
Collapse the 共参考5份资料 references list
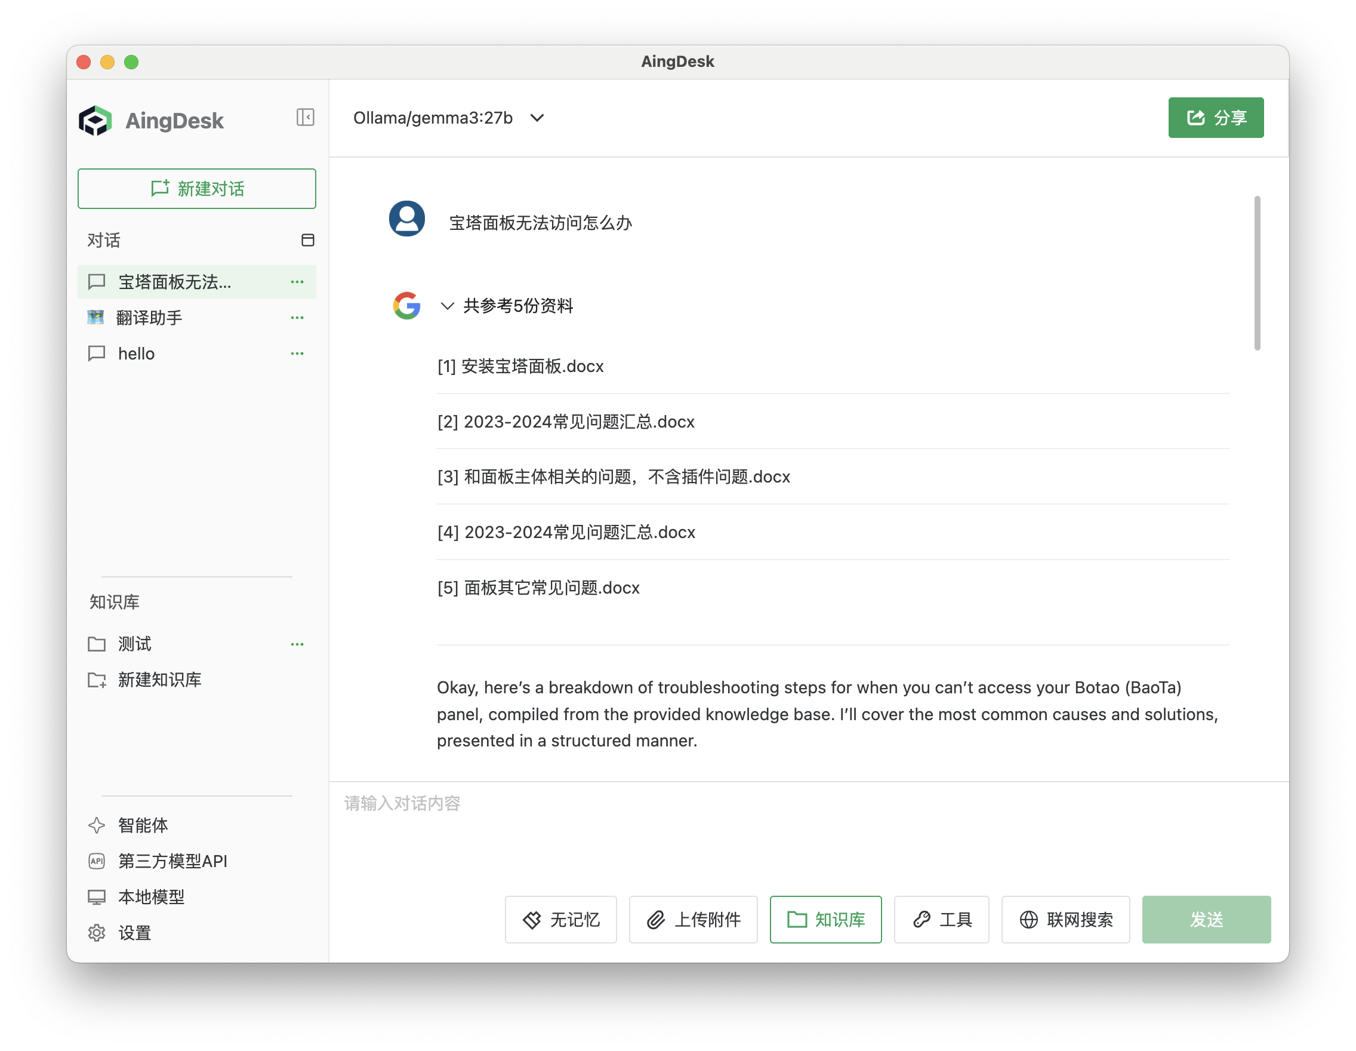pyautogui.click(x=447, y=306)
